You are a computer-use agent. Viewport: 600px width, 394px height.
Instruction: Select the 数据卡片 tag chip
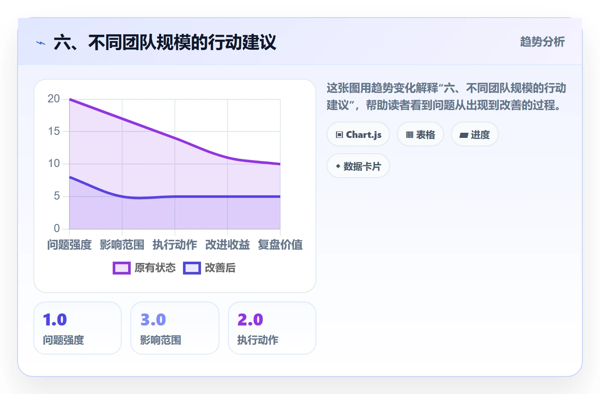[358, 166]
